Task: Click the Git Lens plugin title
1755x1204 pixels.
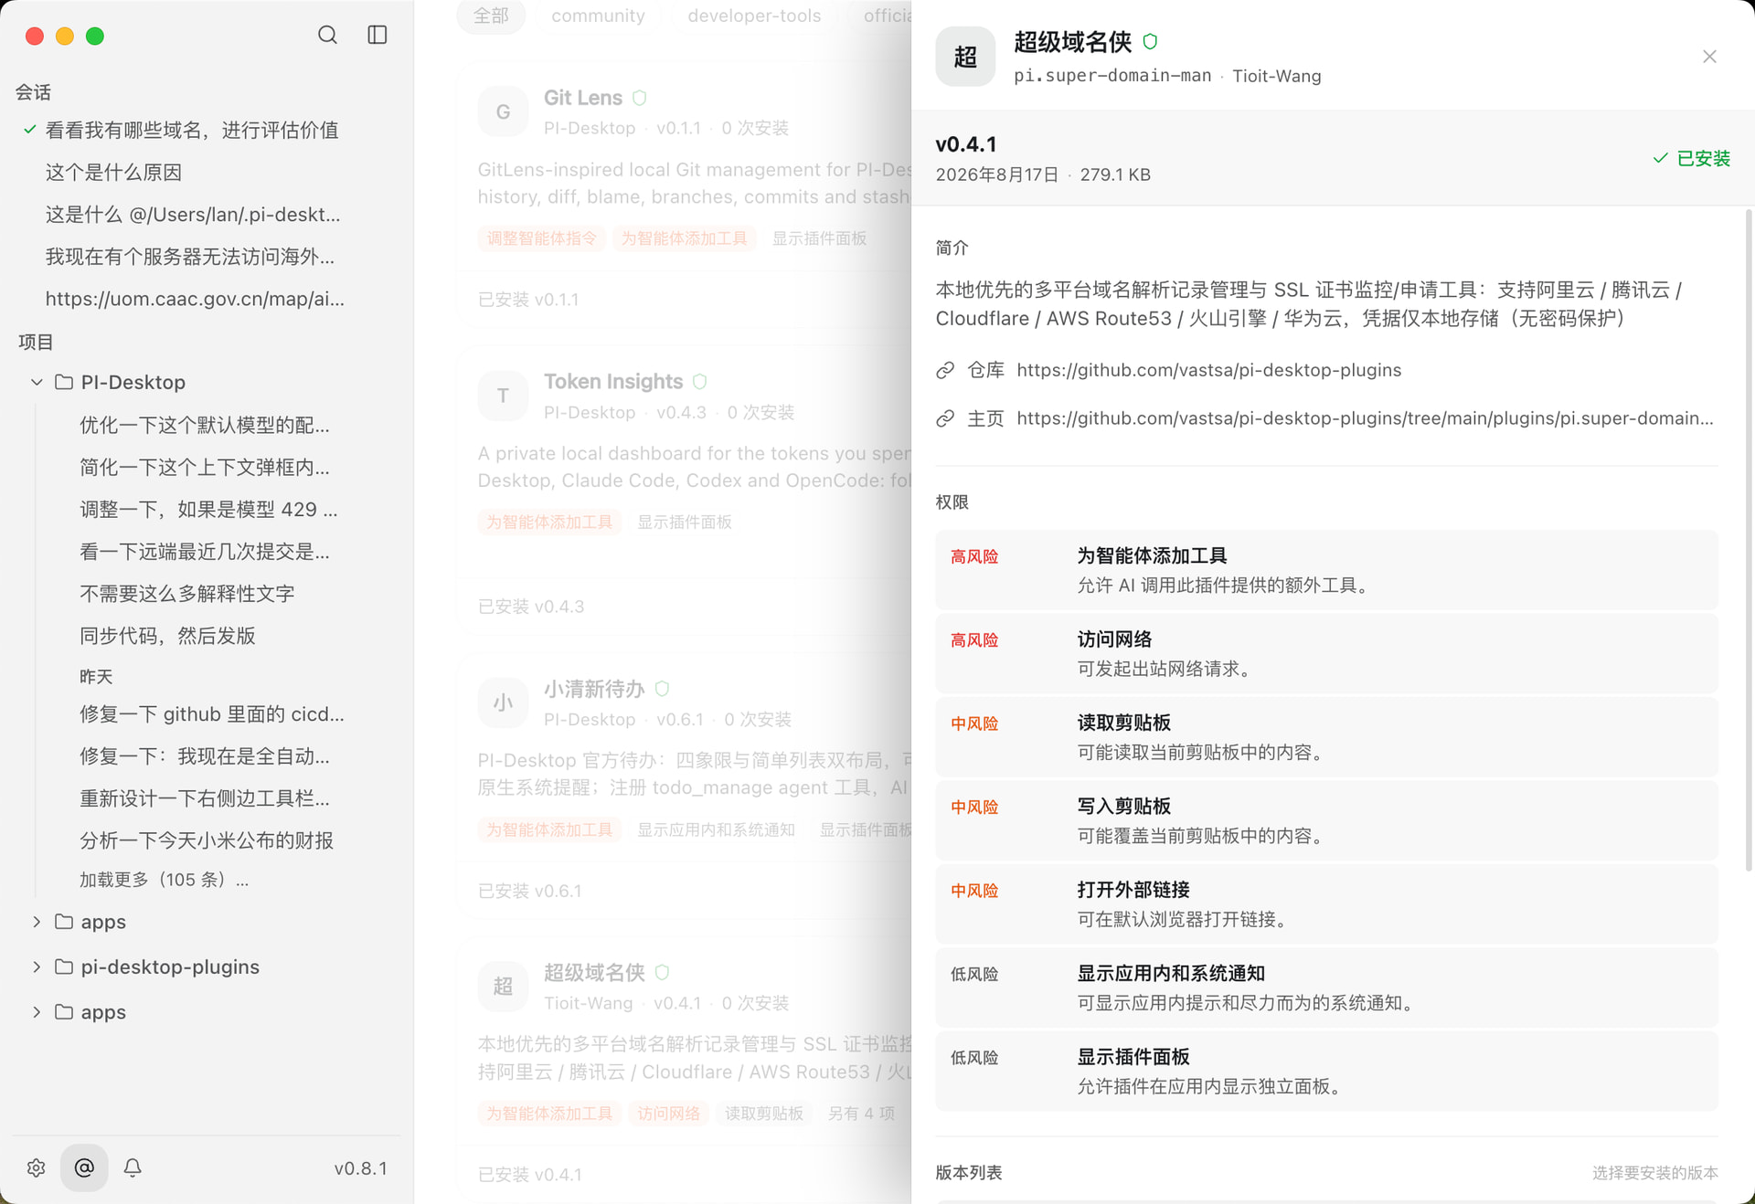Action: coord(583,98)
